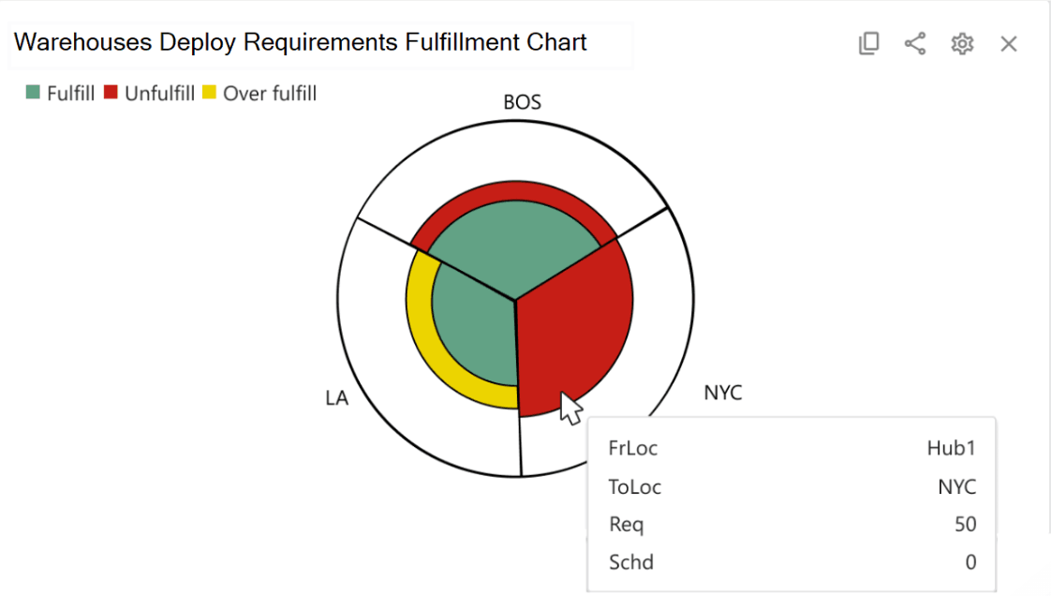Click the NYC label on the chart

tap(722, 393)
